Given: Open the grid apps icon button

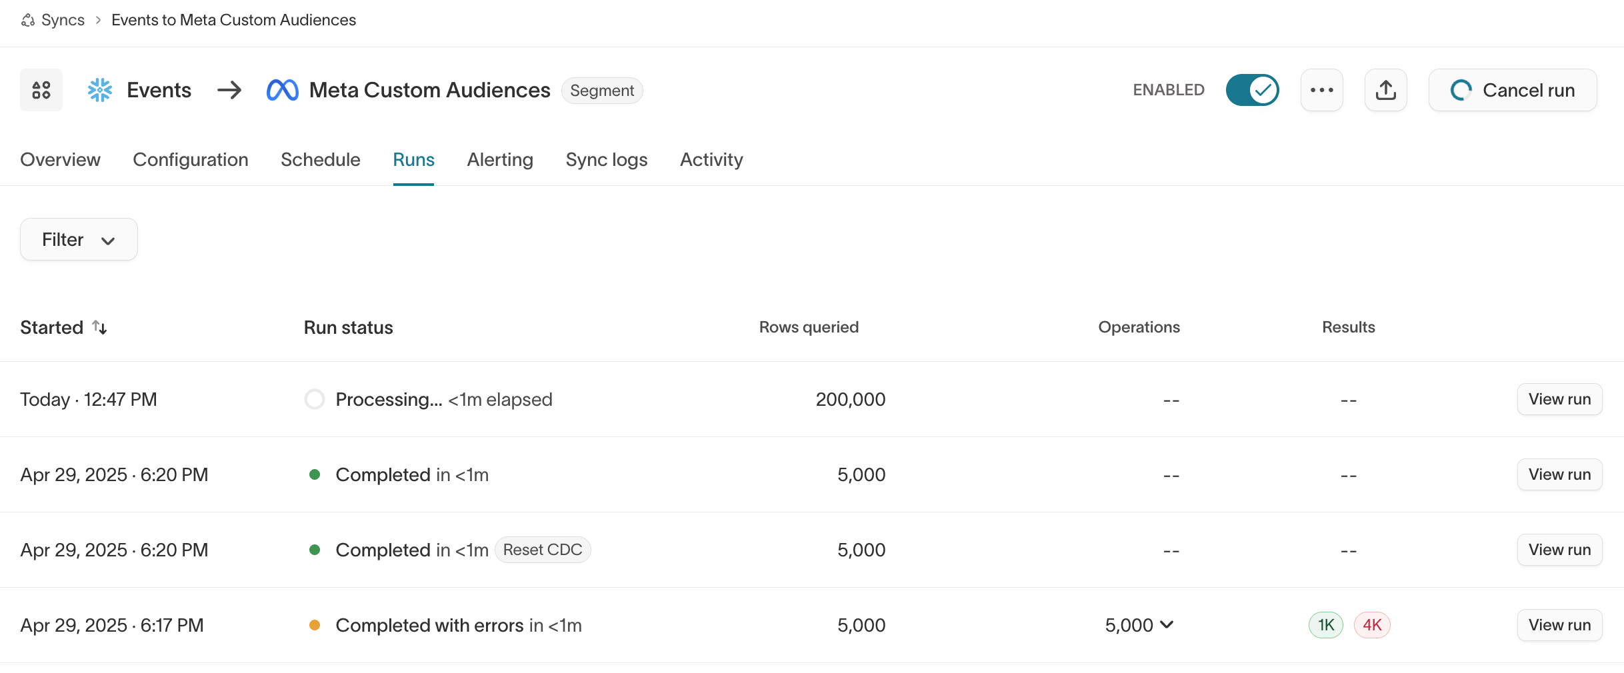Looking at the screenshot, I should tap(41, 90).
